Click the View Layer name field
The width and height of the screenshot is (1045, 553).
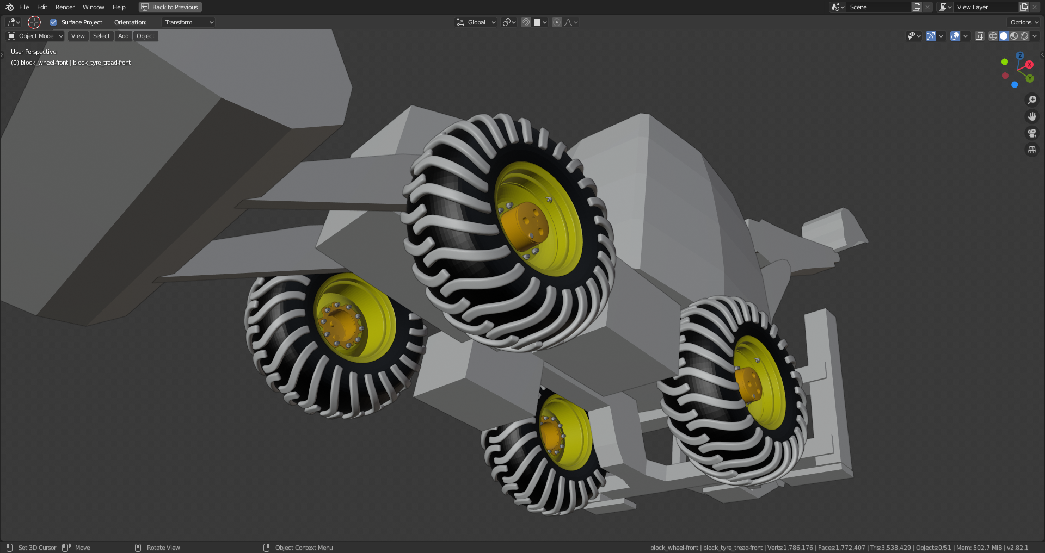(x=986, y=7)
